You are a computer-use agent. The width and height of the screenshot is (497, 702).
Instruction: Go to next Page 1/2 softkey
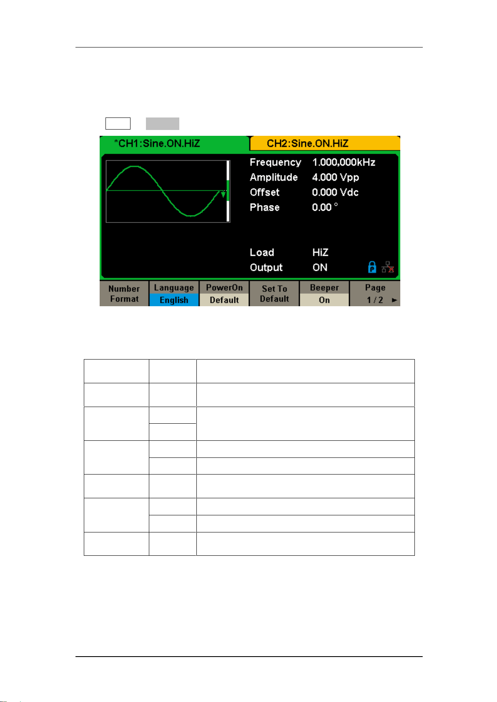point(375,294)
